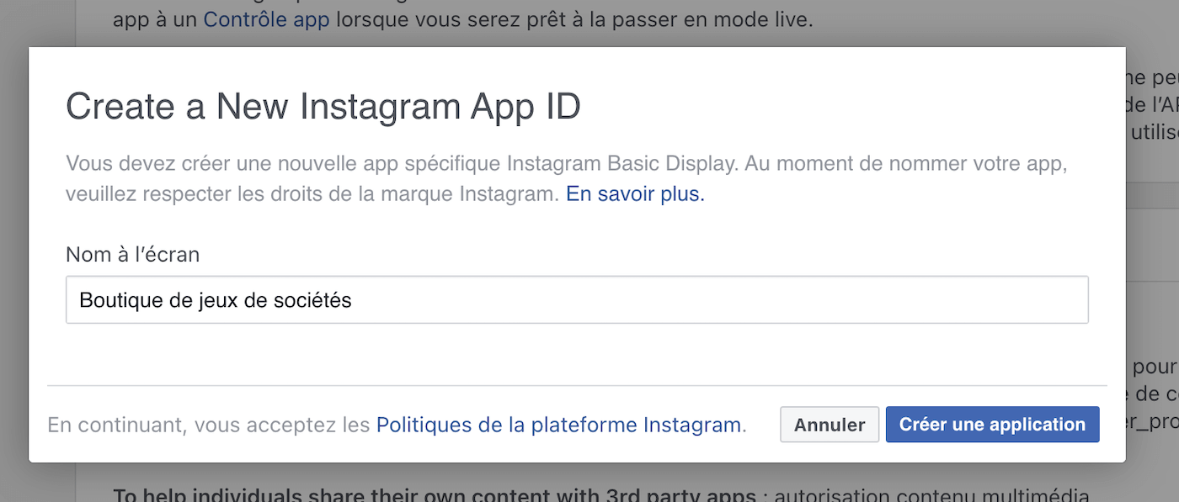The width and height of the screenshot is (1179, 502).
Task: Click the En continuant, vous acceptez les text
Action: click(209, 425)
